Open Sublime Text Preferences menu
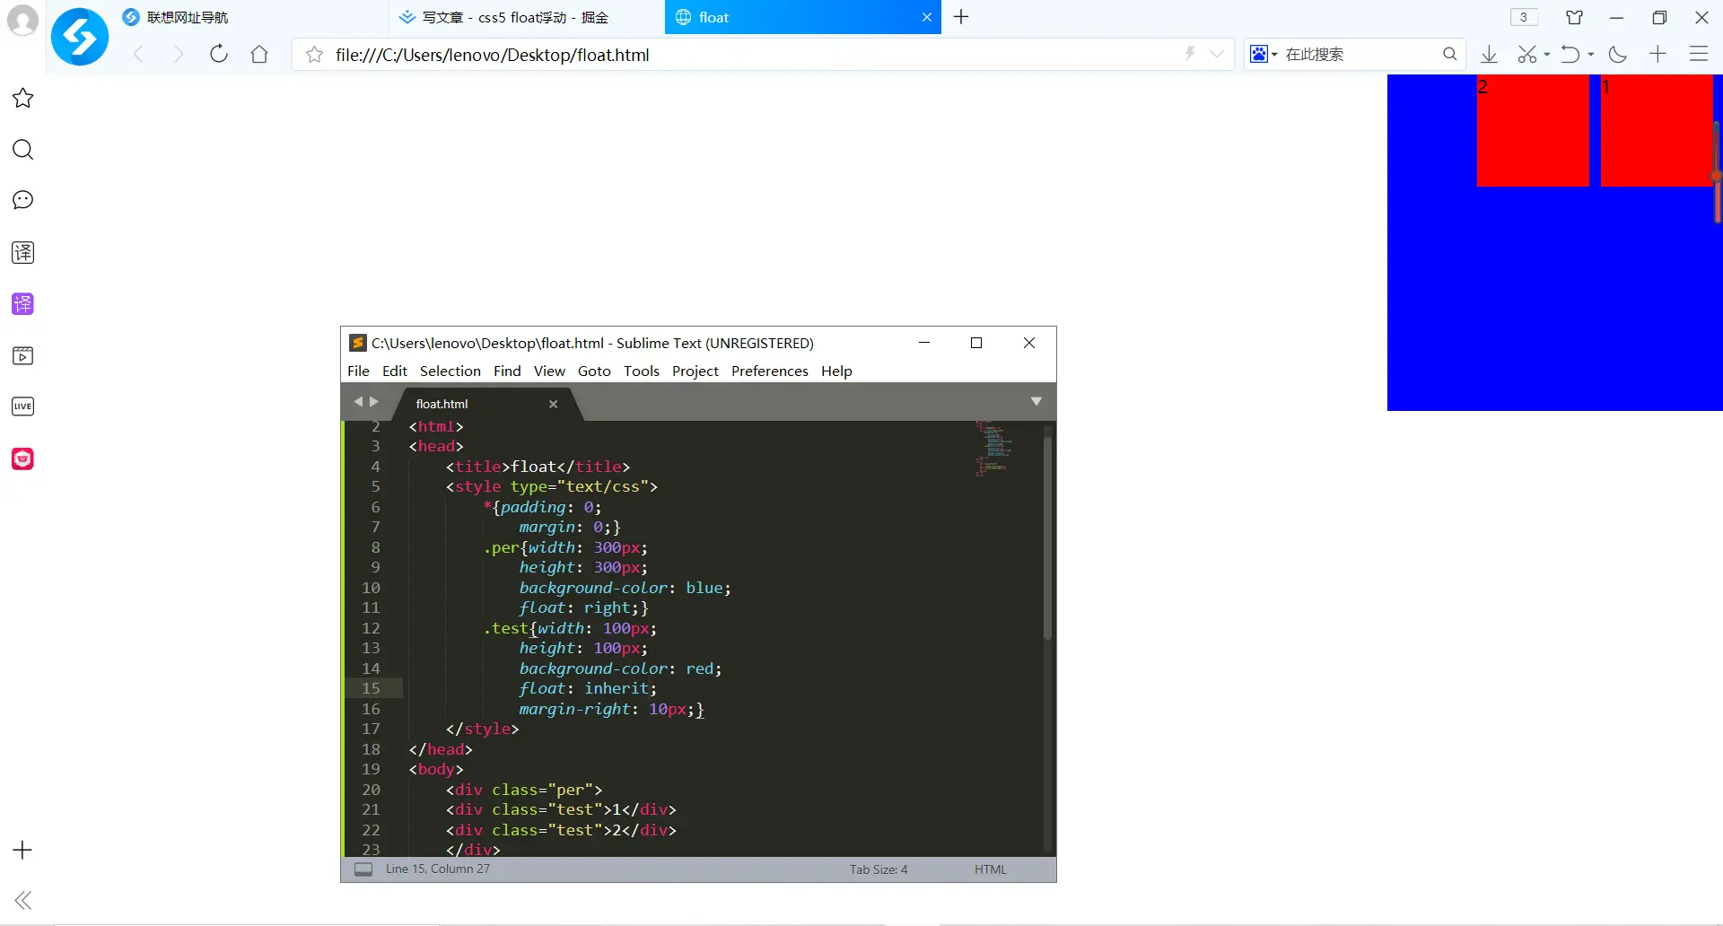Image resolution: width=1723 pixels, height=926 pixels. click(770, 371)
